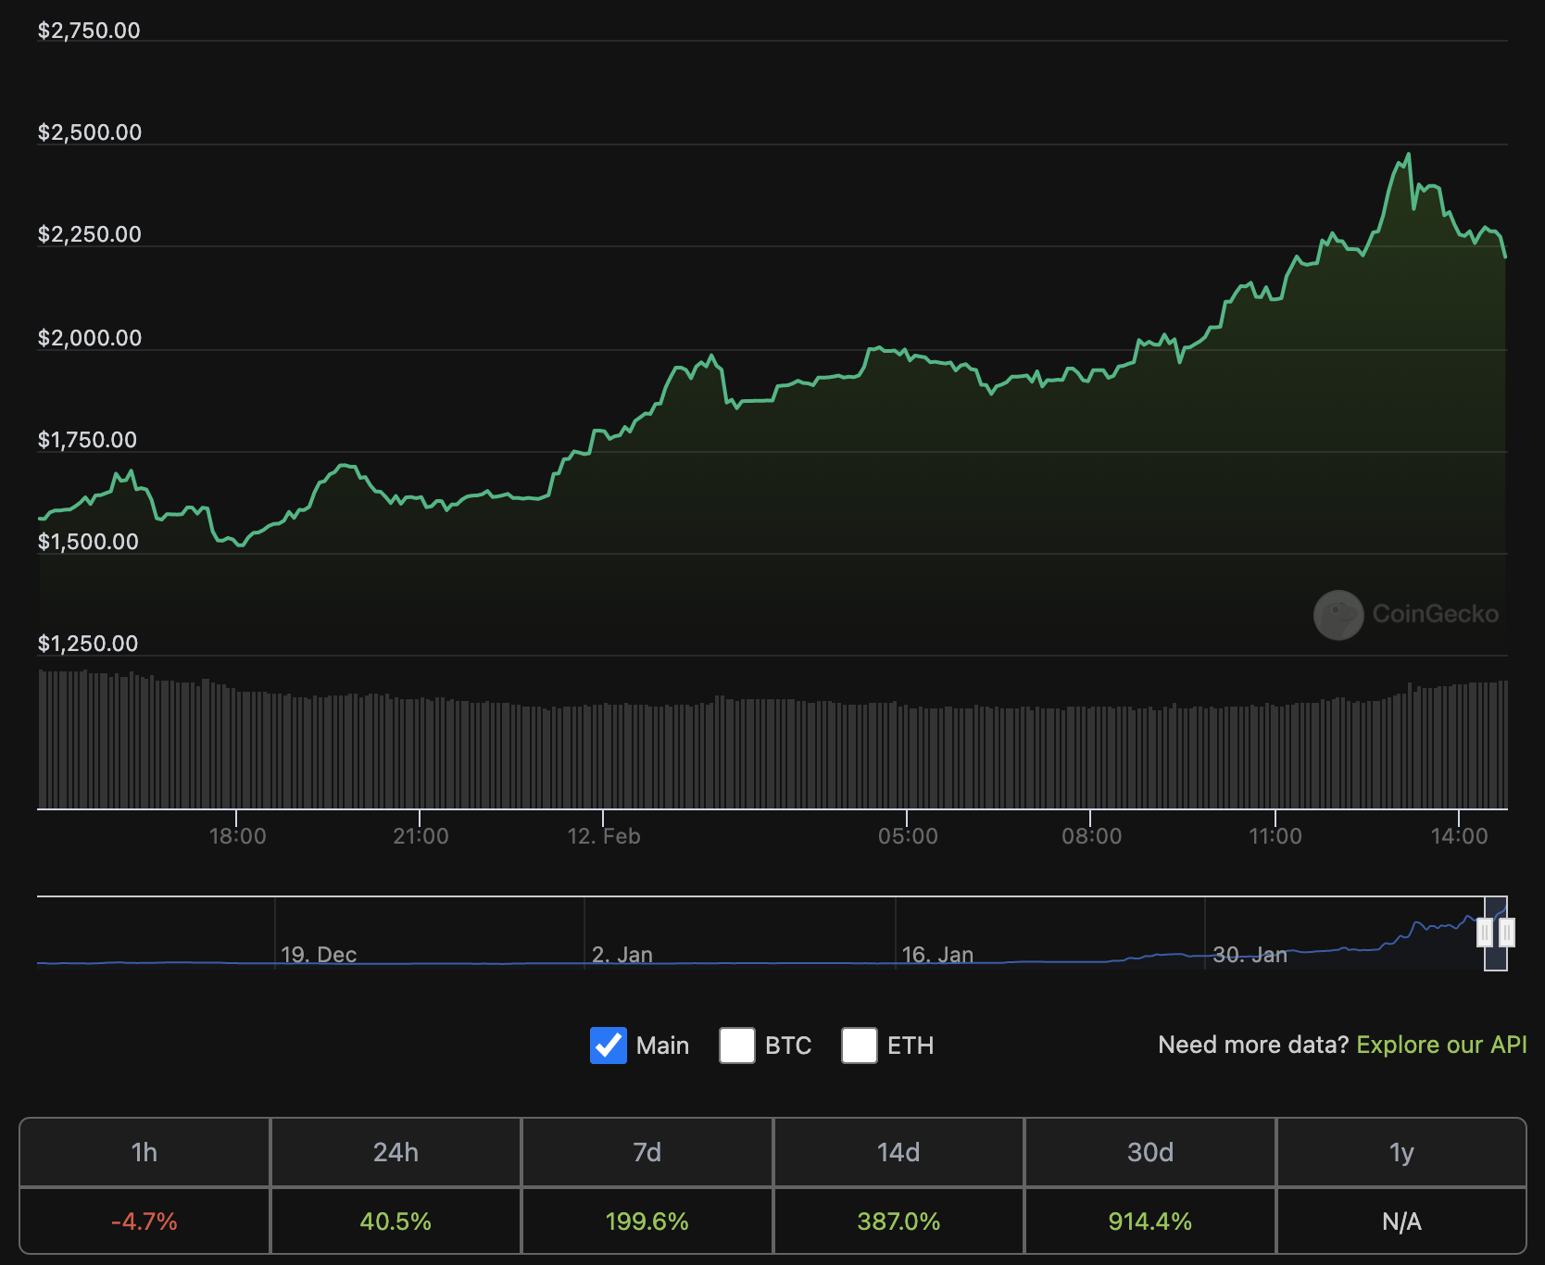
Task: Click the 2. Jan navigator marker
Action: point(622,955)
